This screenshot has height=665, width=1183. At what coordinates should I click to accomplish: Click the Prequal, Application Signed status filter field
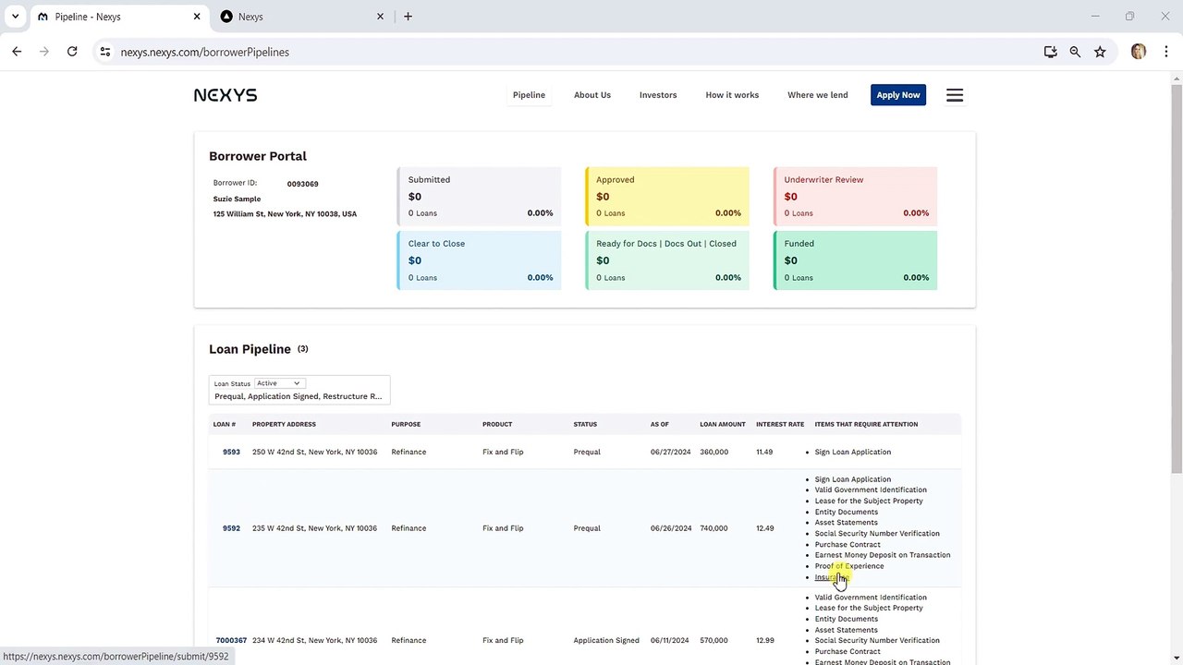(299, 396)
